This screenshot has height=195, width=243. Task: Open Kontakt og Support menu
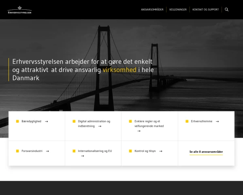(x=205, y=10)
